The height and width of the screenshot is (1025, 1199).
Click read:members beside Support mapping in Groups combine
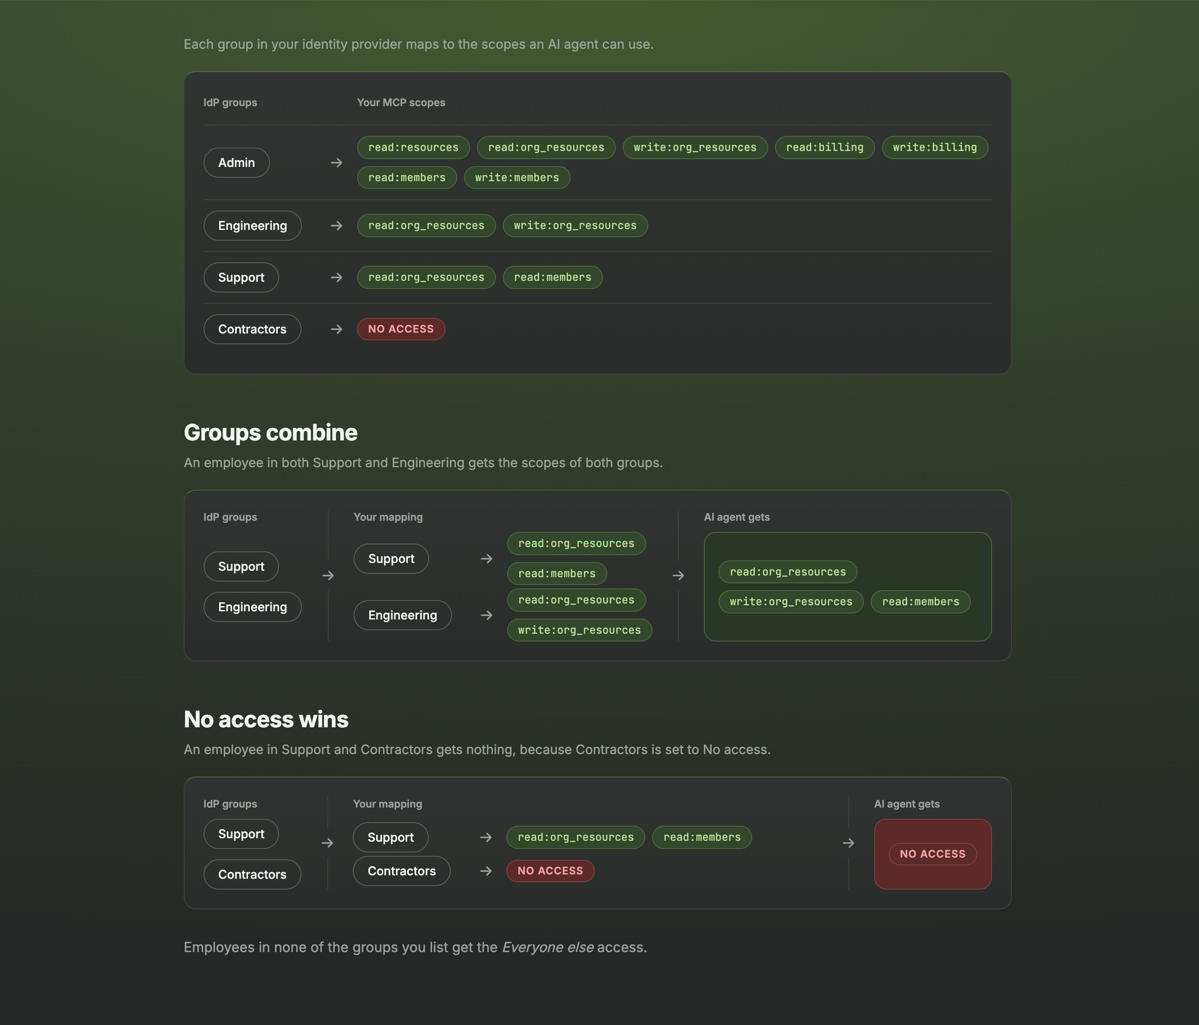[557, 574]
